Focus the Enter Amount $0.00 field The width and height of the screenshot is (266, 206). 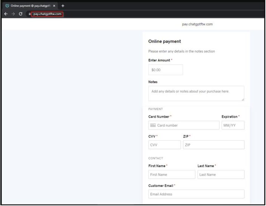click(x=165, y=70)
